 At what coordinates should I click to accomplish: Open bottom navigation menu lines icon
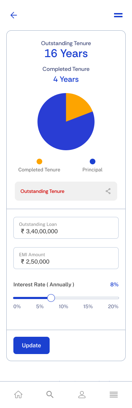click(114, 395)
